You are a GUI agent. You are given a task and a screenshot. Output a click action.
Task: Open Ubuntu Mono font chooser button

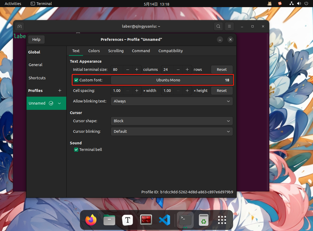[172, 80]
